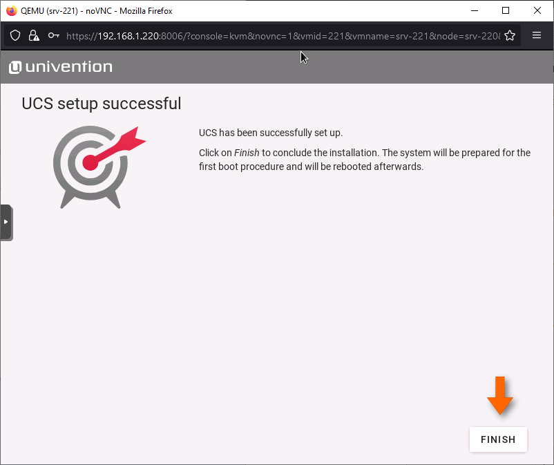Open the Firefox hamburger menu
Viewport: 554px width, 465px height.
(537, 35)
